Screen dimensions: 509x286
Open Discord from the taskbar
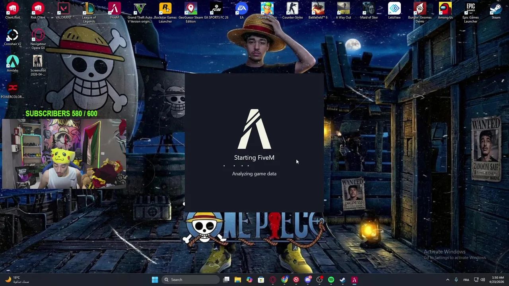coord(308,280)
